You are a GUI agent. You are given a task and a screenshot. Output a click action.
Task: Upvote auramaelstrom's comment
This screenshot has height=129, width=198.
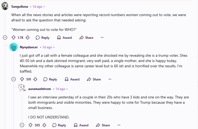[x=31, y=125]
